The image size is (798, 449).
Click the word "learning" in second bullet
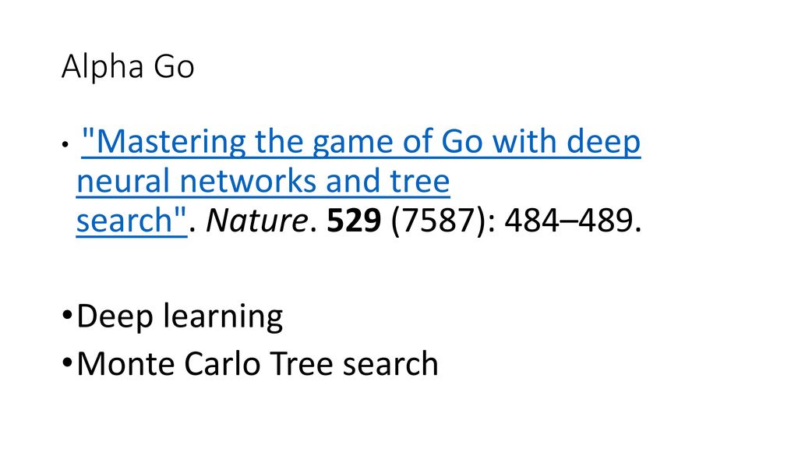point(223,317)
